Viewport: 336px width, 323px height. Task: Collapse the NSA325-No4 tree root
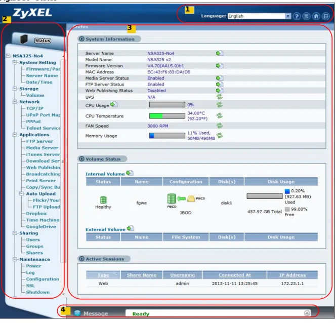pyautogui.click(x=8, y=56)
